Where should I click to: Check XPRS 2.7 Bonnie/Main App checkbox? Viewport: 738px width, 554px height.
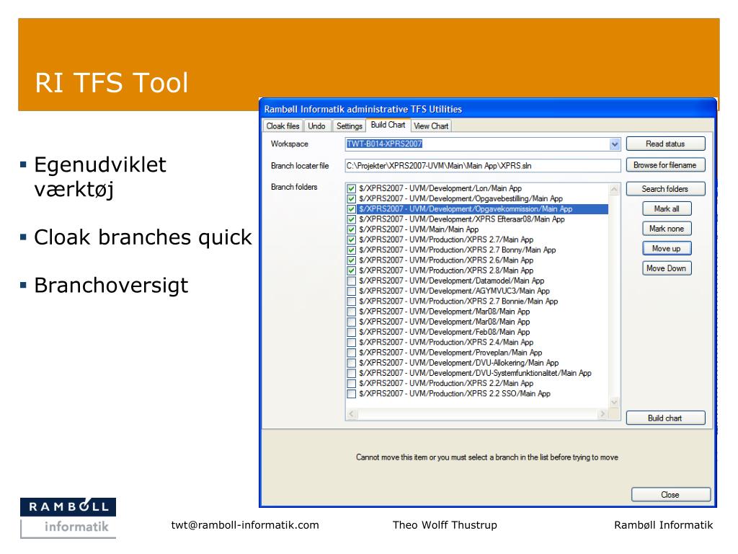point(351,302)
